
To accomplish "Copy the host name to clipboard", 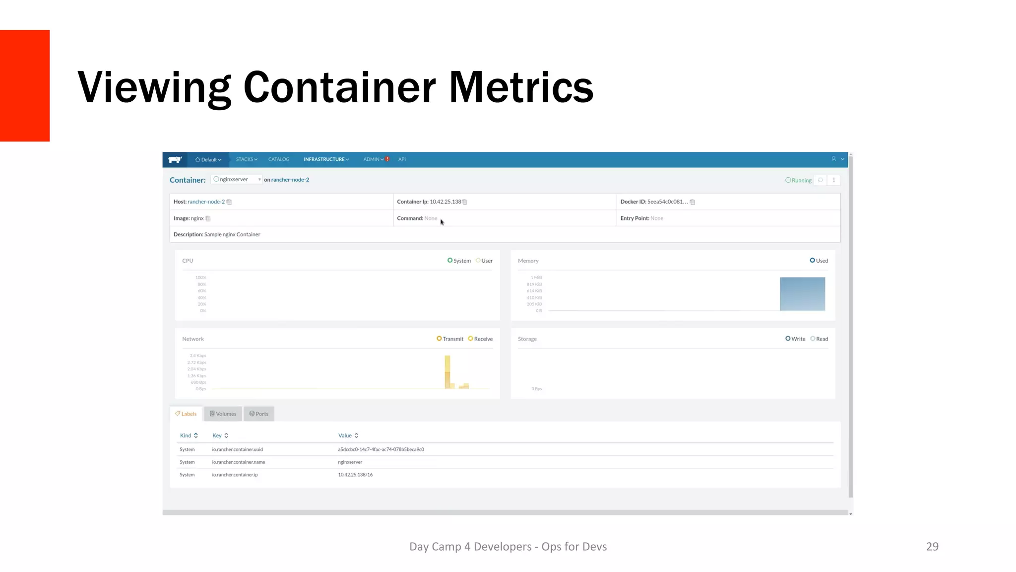I will [x=229, y=202].
